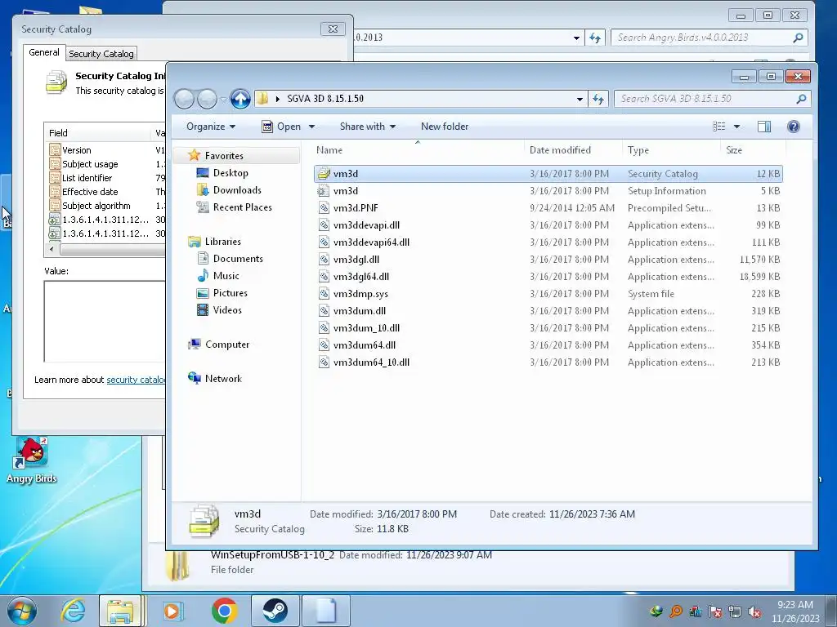Screen dimensions: 837x627
Task: Click field list horizontal scrollbar left arrow
Action: click(51, 249)
